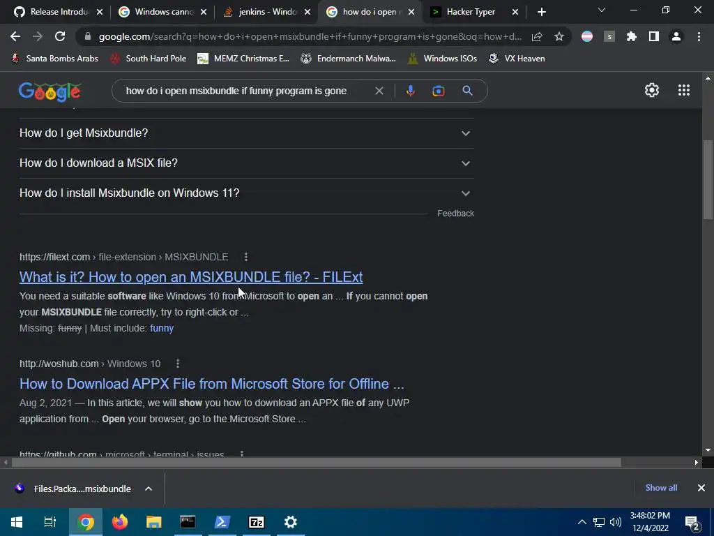
Task: Click the browser forward arrow
Action: (x=38, y=36)
